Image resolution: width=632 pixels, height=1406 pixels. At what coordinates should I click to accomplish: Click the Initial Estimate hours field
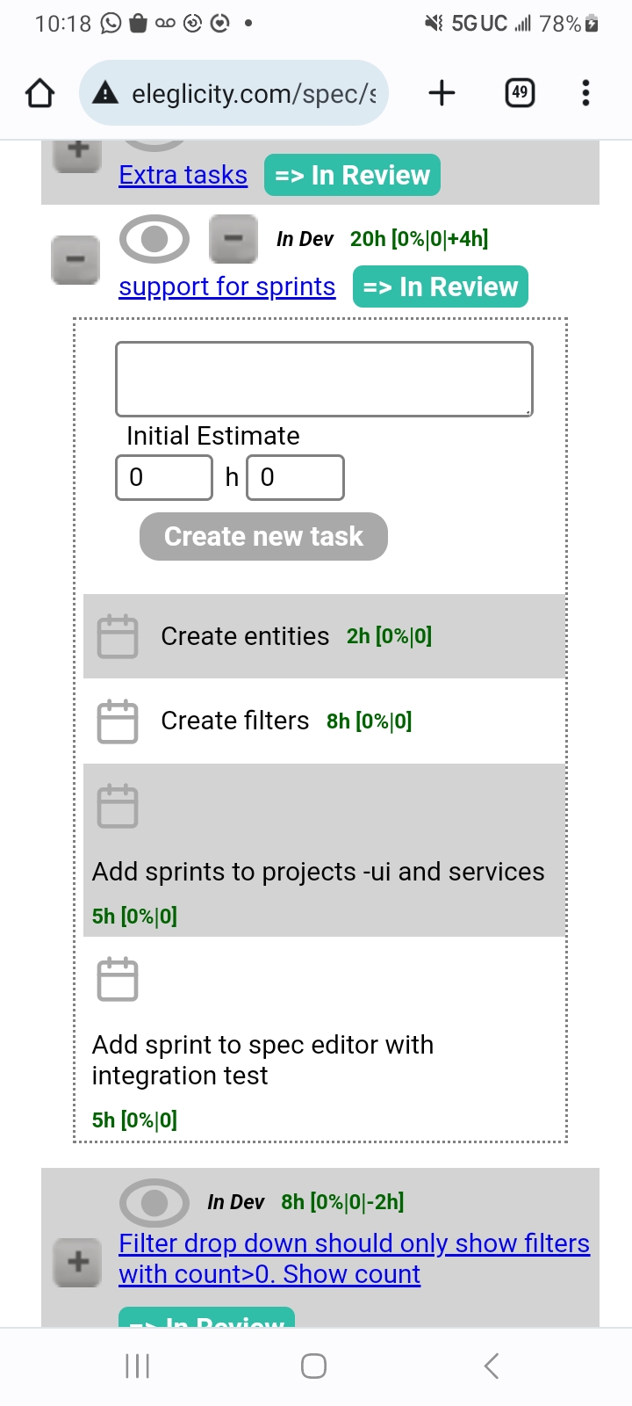pos(164,477)
